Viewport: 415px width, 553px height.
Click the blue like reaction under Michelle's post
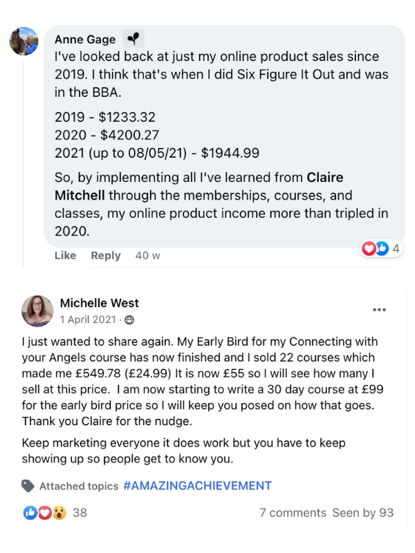click(x=30, y=513)
